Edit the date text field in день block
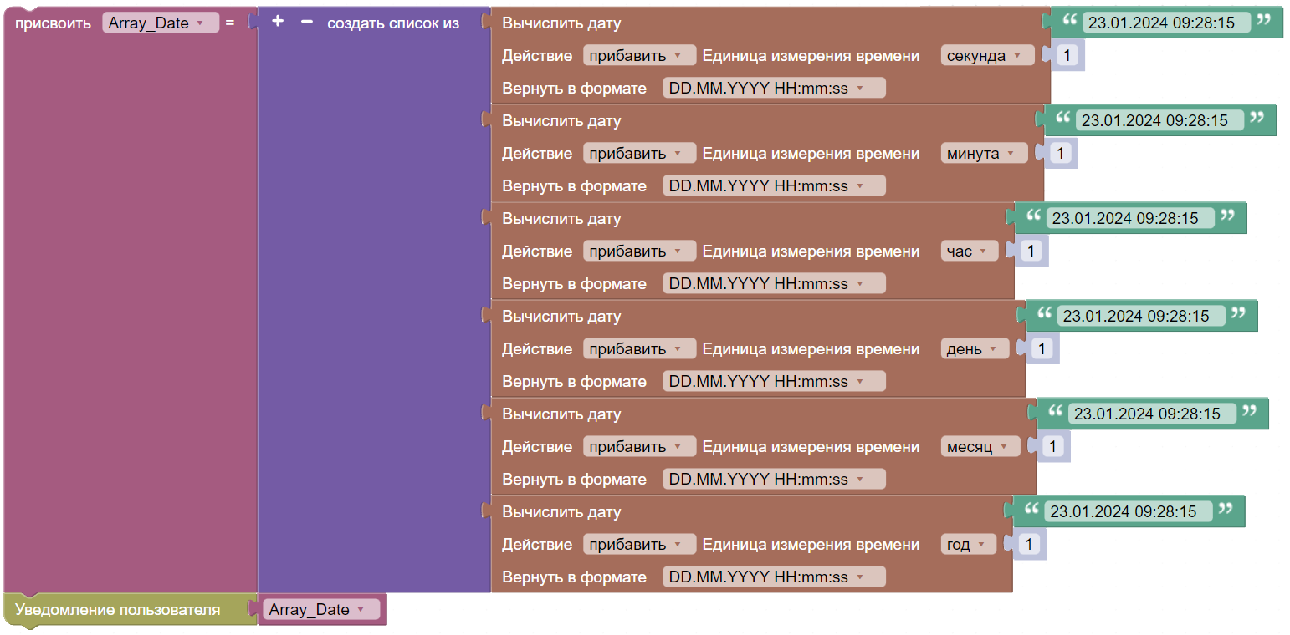Viewport: 1290px width, 635px height. [x=1141, y=317]
